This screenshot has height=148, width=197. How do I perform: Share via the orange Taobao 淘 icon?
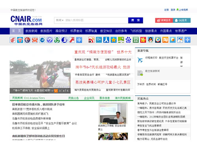coord(165,40)
